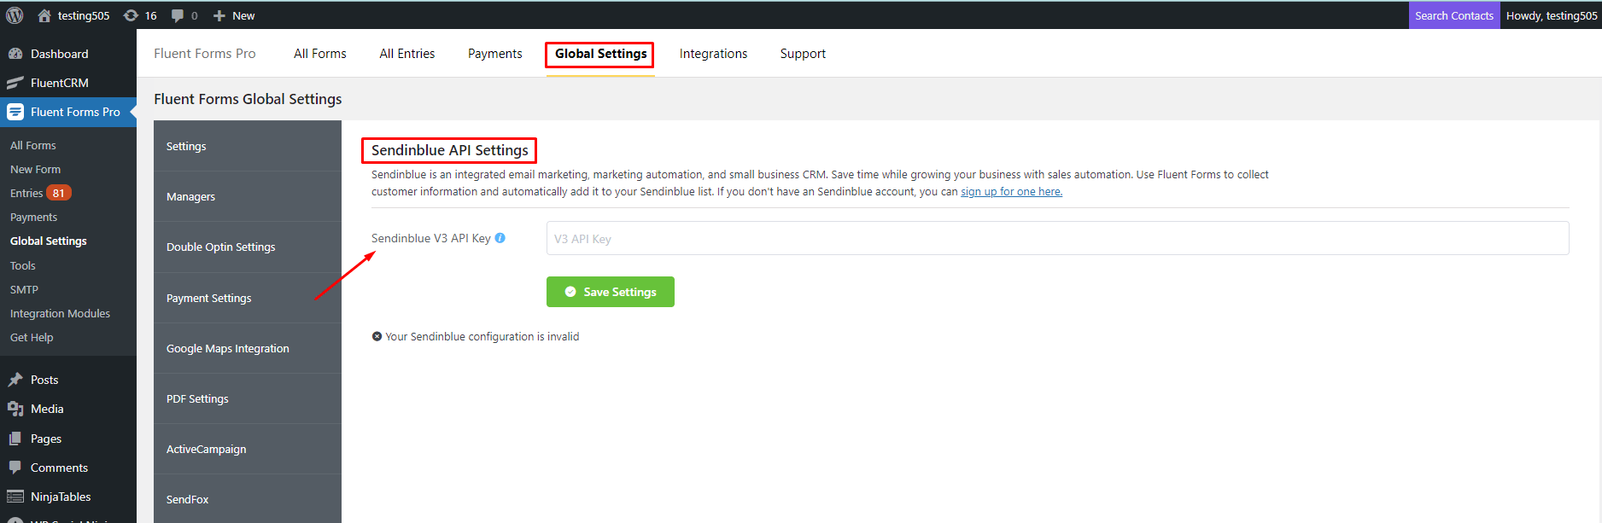Image resolution: width=1602 pixels, height=523 pixels.
Task: Click the updates icon showing 16
Action: click(x=131, y=15)
